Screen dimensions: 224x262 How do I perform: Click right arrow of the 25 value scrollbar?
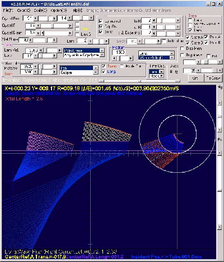click(220, 71)
